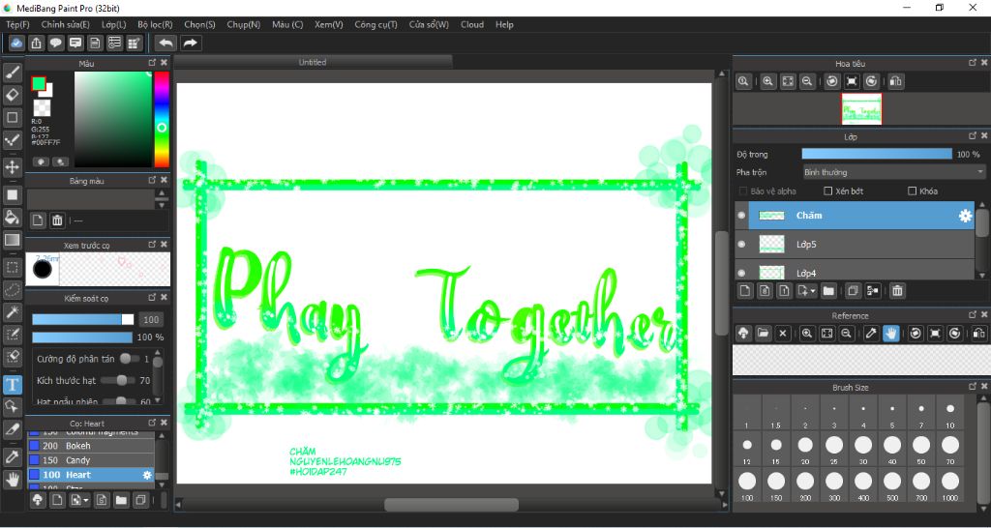
Task: Expand the add-layer dropdown arrow in Lớp panel
Action: [x=813, y=290]
